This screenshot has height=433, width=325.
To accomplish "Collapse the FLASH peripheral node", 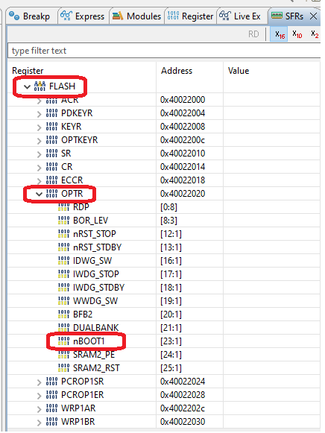I will click(27, 86).
